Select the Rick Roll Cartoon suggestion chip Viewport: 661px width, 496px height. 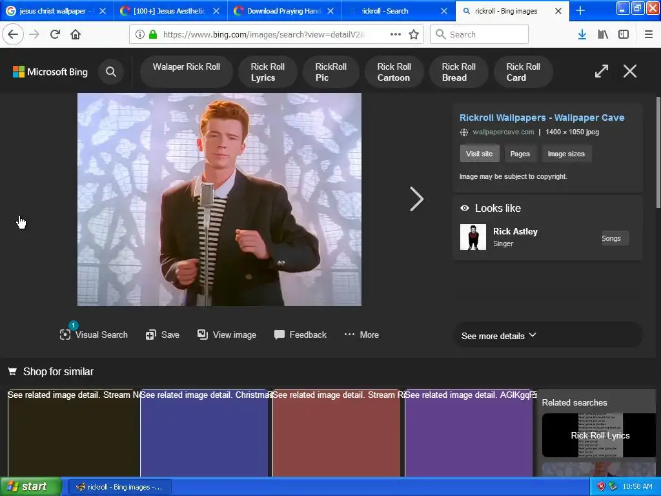coord(394,72)
